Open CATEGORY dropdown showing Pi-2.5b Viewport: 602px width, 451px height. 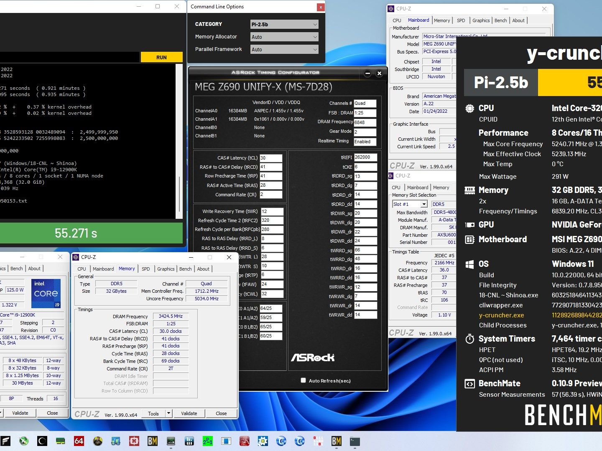click(284, 25)
